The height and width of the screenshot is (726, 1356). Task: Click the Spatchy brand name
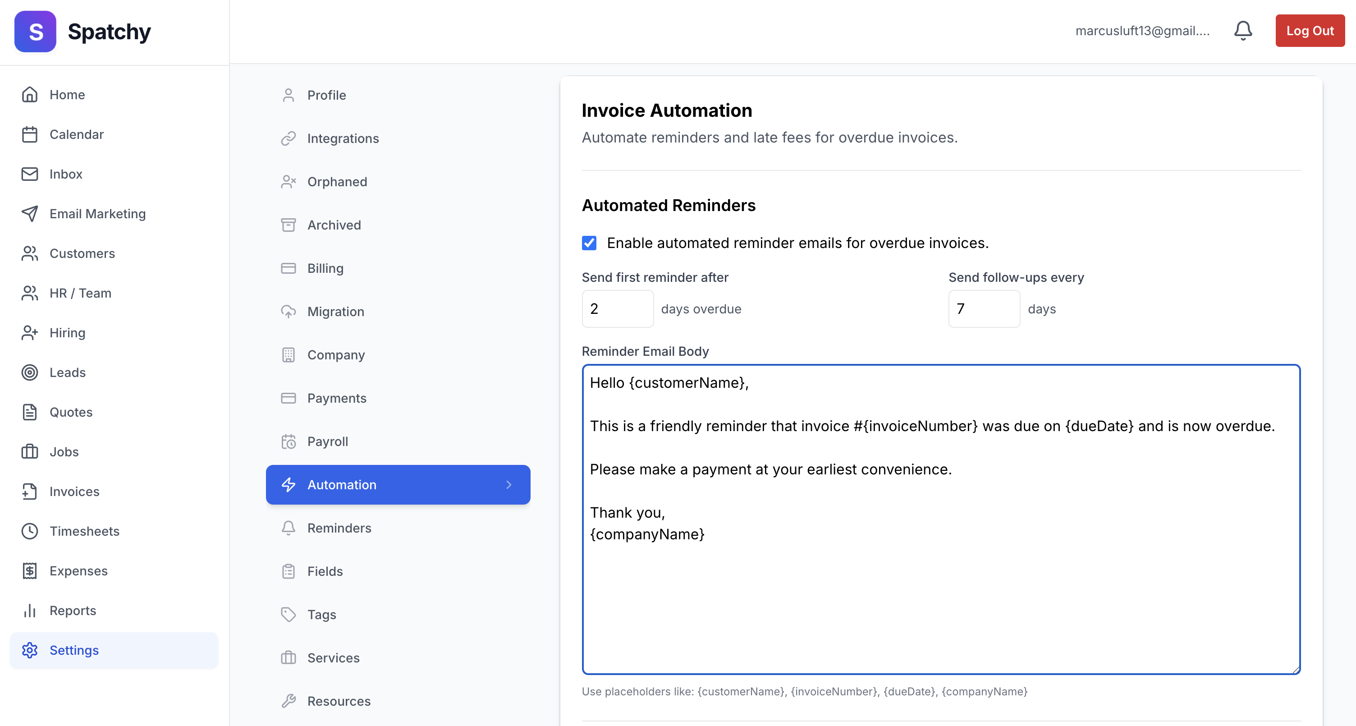pos(110,32)
